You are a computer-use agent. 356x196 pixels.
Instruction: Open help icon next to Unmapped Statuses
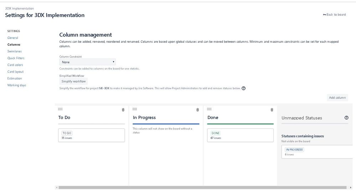point(346,118)
